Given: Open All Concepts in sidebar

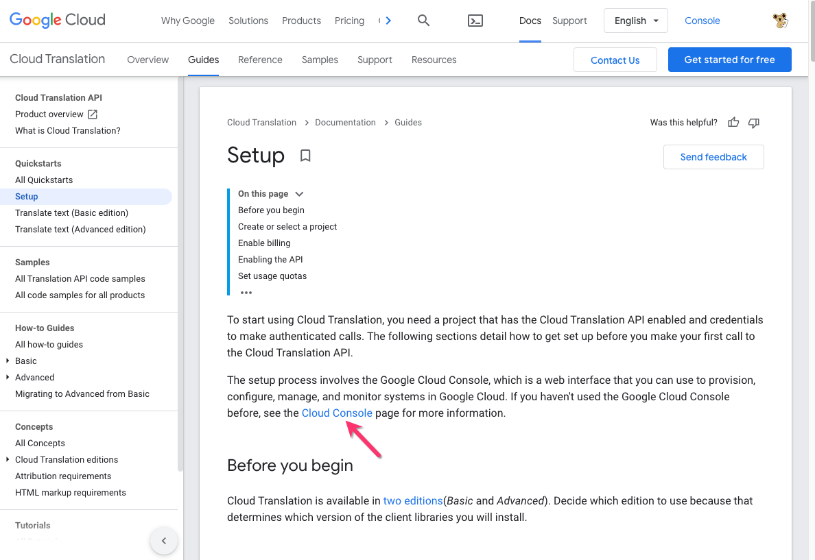Looking at the screenshot, I should [x=40, y=443].
